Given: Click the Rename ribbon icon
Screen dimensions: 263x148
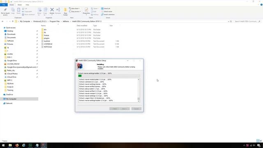Looking at the screenshot, I should point(58,11).
